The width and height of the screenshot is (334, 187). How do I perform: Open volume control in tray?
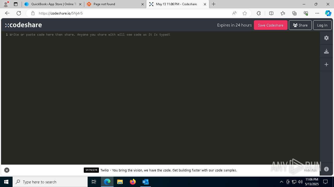point(300,182)
